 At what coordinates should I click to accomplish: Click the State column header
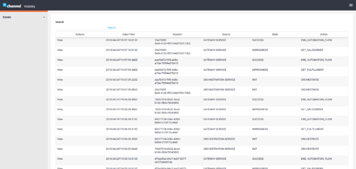point(275,34)
